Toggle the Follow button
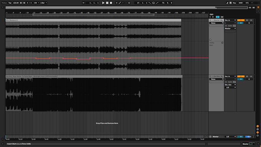The width and height of the screenshot is (261, 147). click(4, 3)
